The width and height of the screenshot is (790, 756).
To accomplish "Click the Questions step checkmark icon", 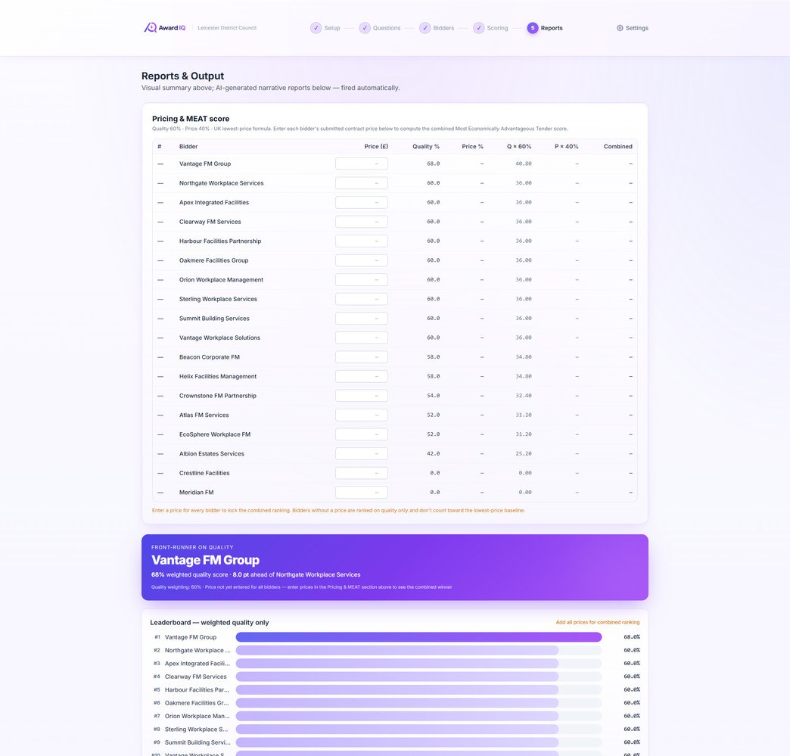I will point(365,28).
